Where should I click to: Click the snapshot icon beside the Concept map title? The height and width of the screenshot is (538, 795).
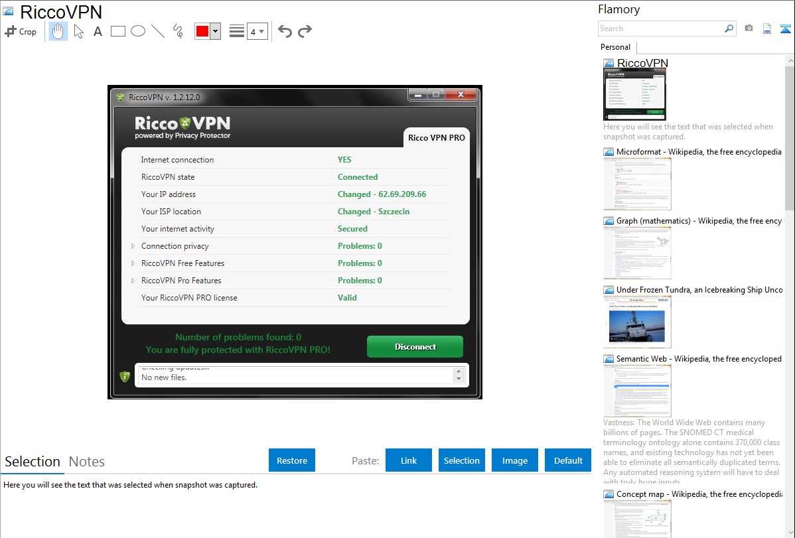(609, 494)
